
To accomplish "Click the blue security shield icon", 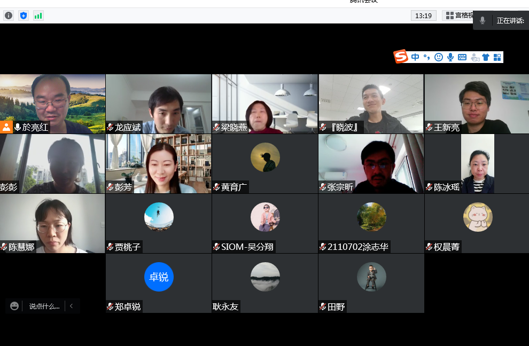I will click(24, 15).
